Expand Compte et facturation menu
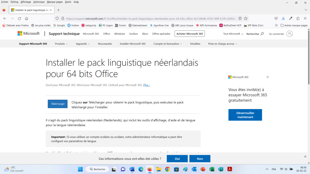310x174 pixels. [168, 44]
